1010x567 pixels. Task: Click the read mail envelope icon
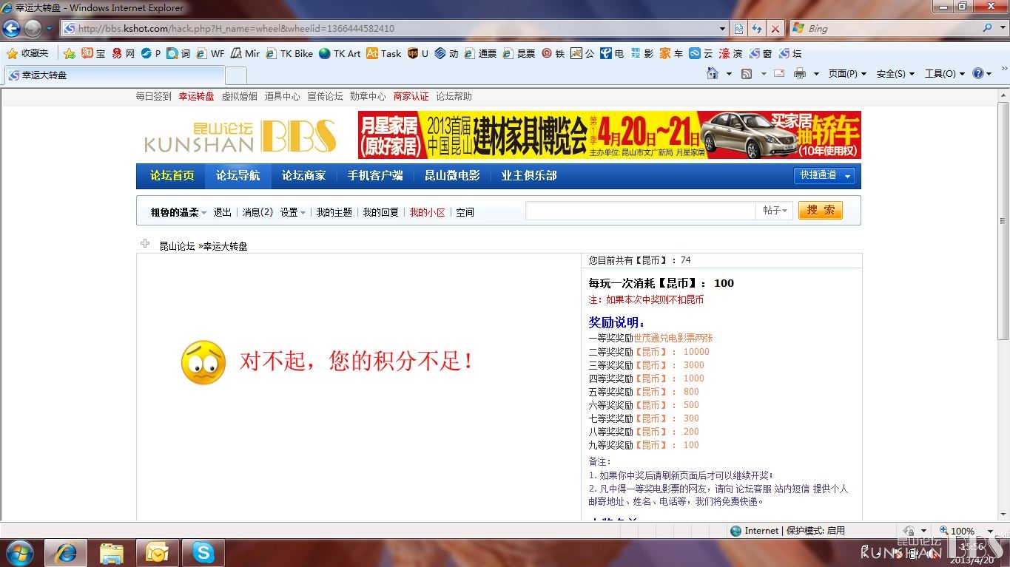pos(779,73)
